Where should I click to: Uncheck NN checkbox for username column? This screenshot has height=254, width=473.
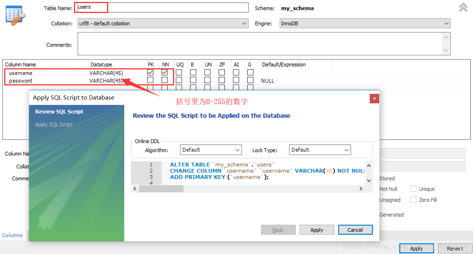(x=165, y=72)
